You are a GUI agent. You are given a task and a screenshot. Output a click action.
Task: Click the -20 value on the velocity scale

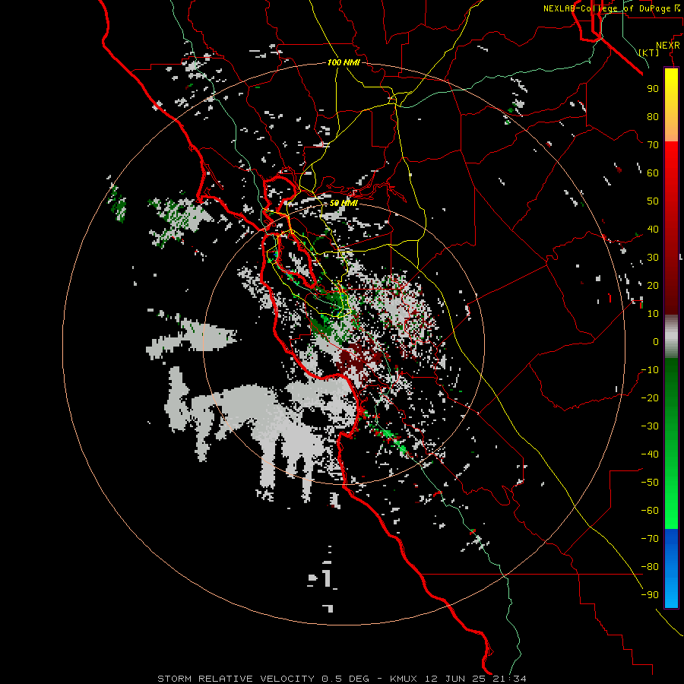(650, 397)
